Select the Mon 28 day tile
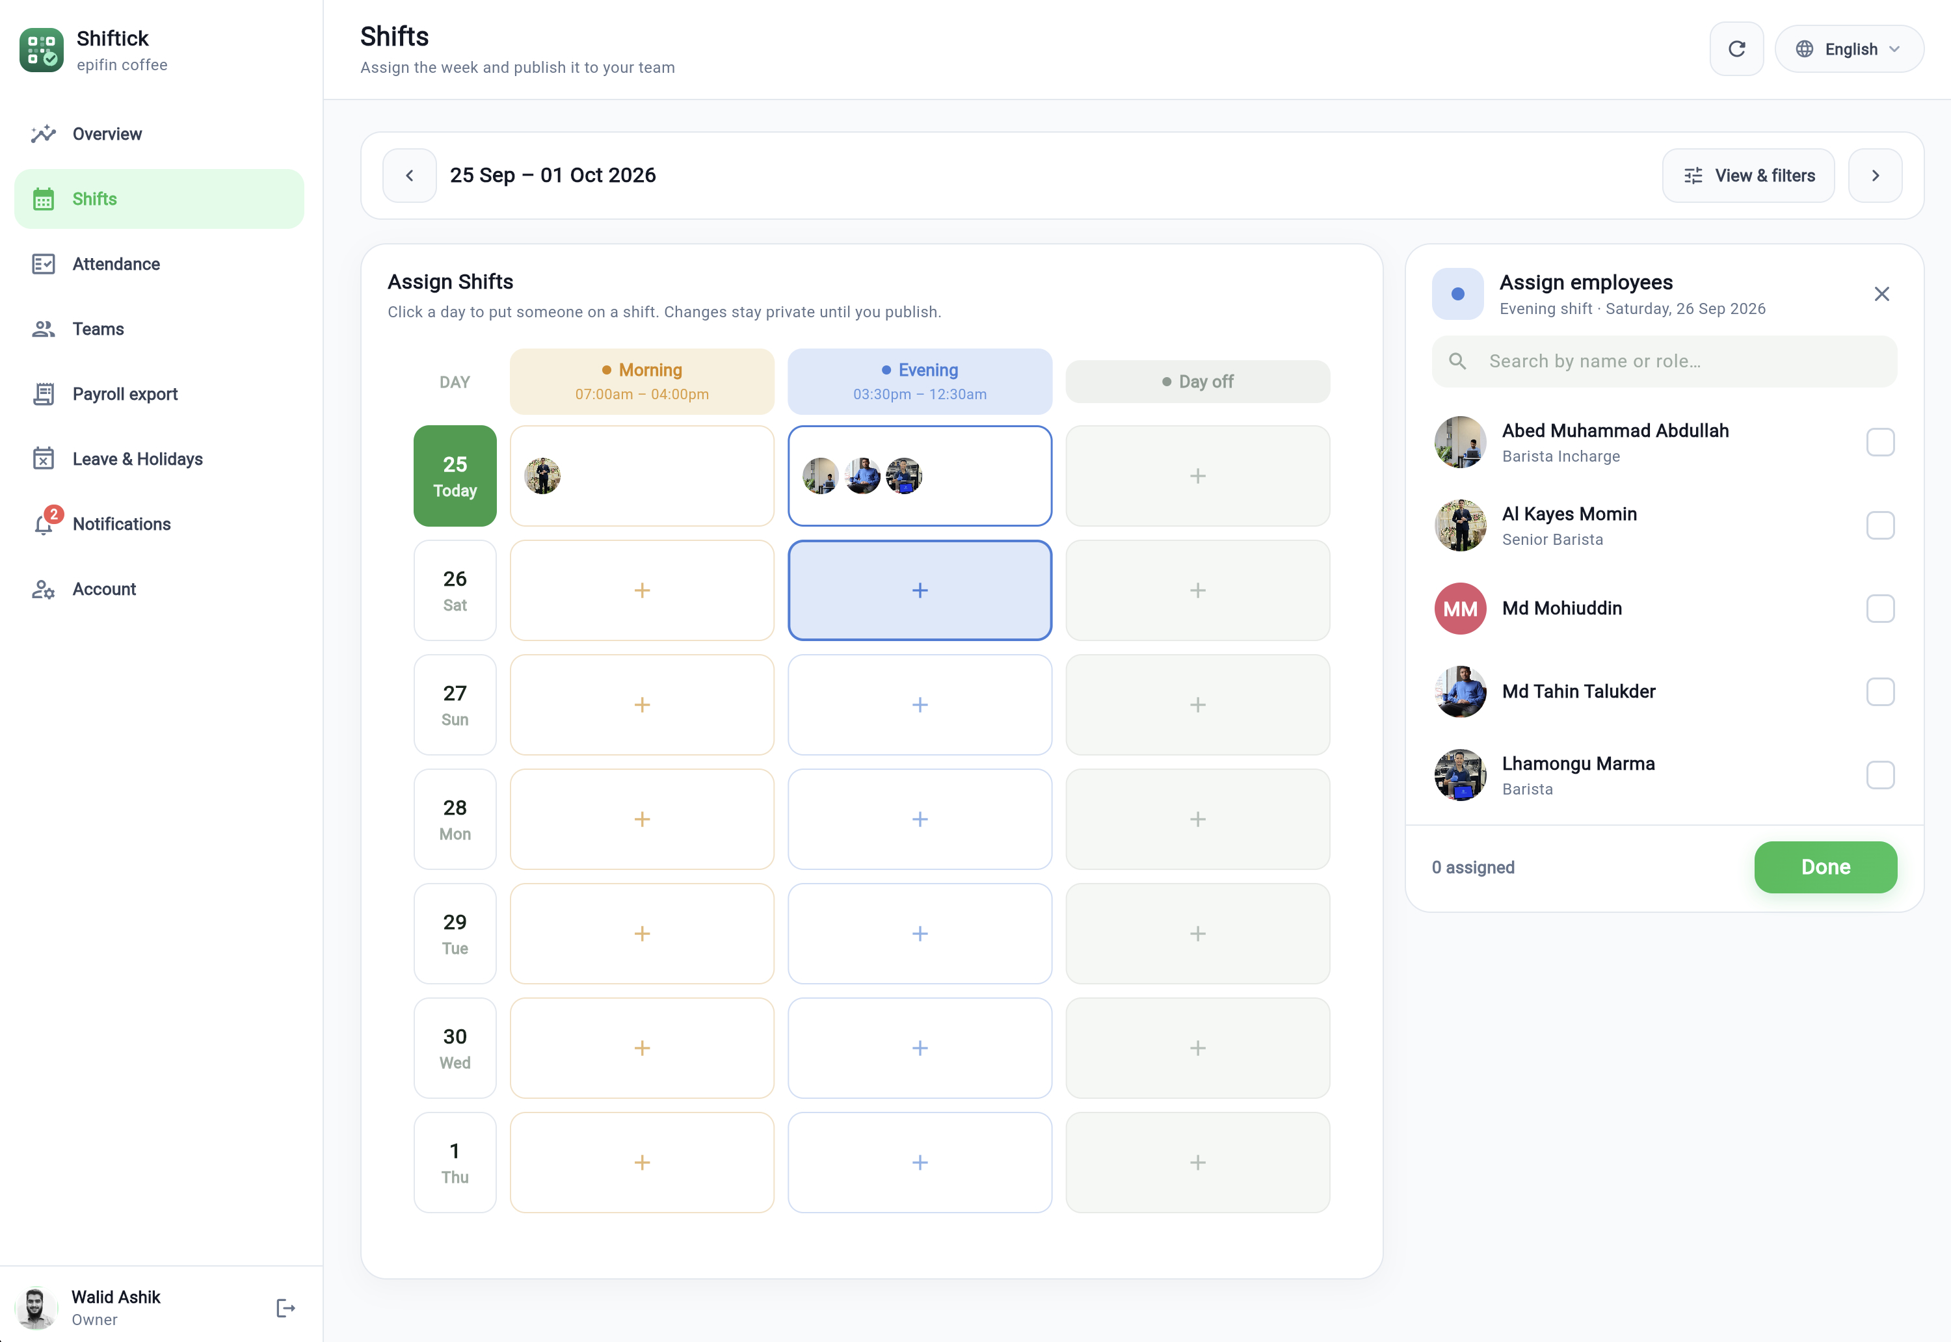Image resolution: width=1951 pixels, height=1342 pixels. (455, 819)
